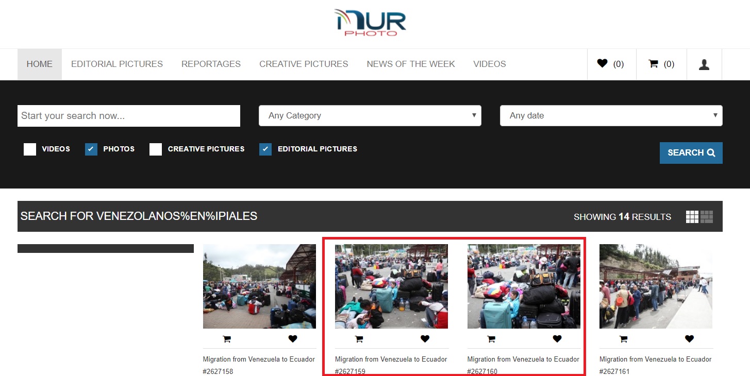Add photo #2627160 to cart
The width and height of the screenshot is (750, 376).
(x=491, y=339)
